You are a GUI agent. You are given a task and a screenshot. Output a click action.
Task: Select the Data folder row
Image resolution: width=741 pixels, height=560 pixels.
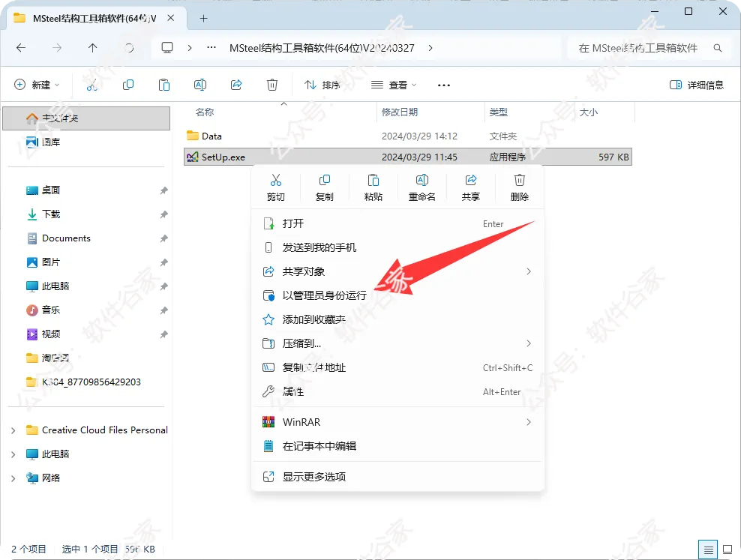click(408, 136)
